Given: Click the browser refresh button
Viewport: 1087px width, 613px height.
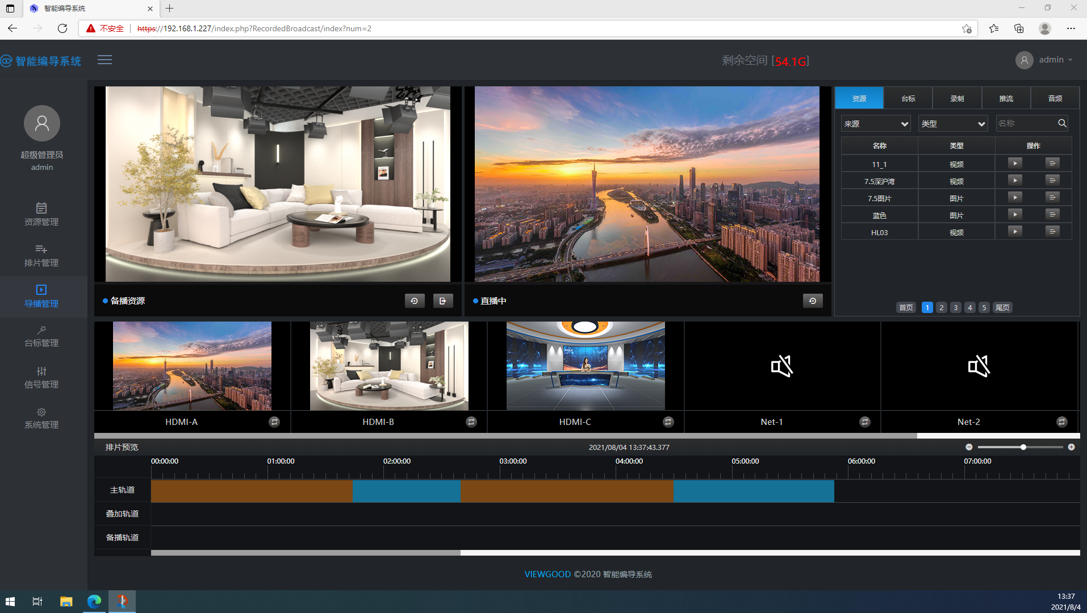Looking at the screenshot, I should click(62, 28).
